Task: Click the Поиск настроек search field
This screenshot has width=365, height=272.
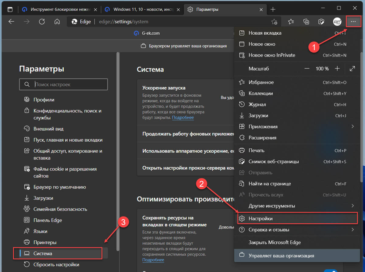Action: pyautogui.click(x=63, y=84)
